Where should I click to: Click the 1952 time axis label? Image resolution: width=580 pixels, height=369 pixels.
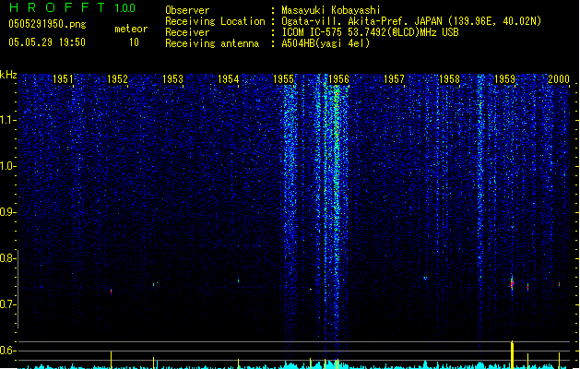117,78
